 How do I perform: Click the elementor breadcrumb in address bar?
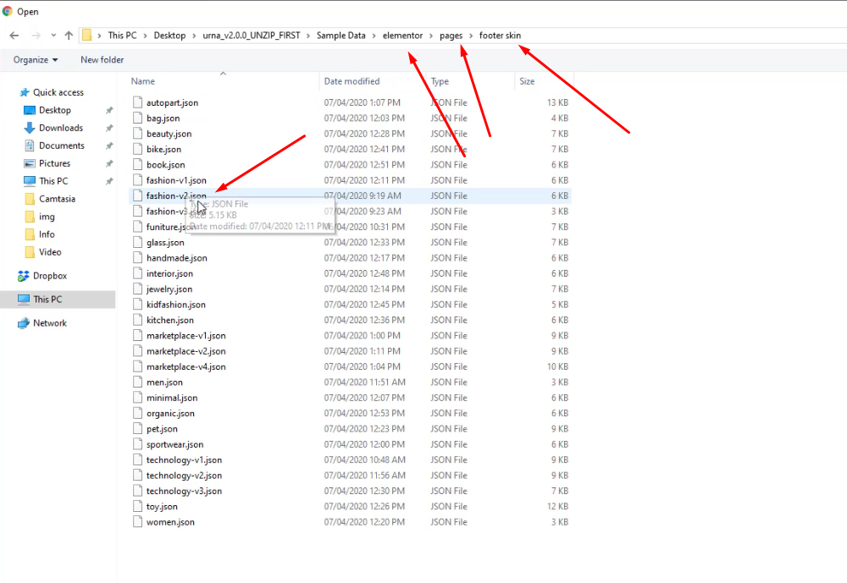tap(402, 36)
